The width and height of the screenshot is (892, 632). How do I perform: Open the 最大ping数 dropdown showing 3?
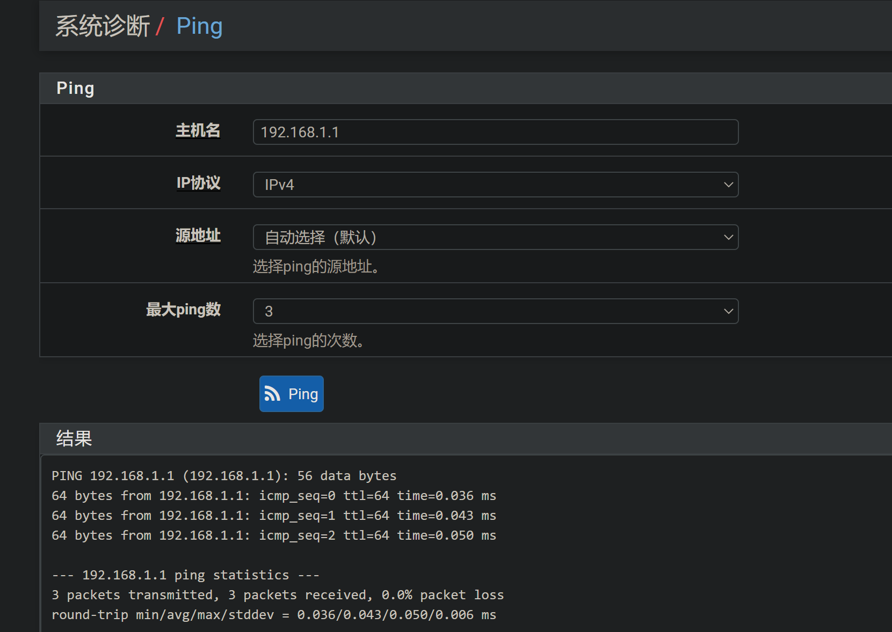click(x=495, y=311)
